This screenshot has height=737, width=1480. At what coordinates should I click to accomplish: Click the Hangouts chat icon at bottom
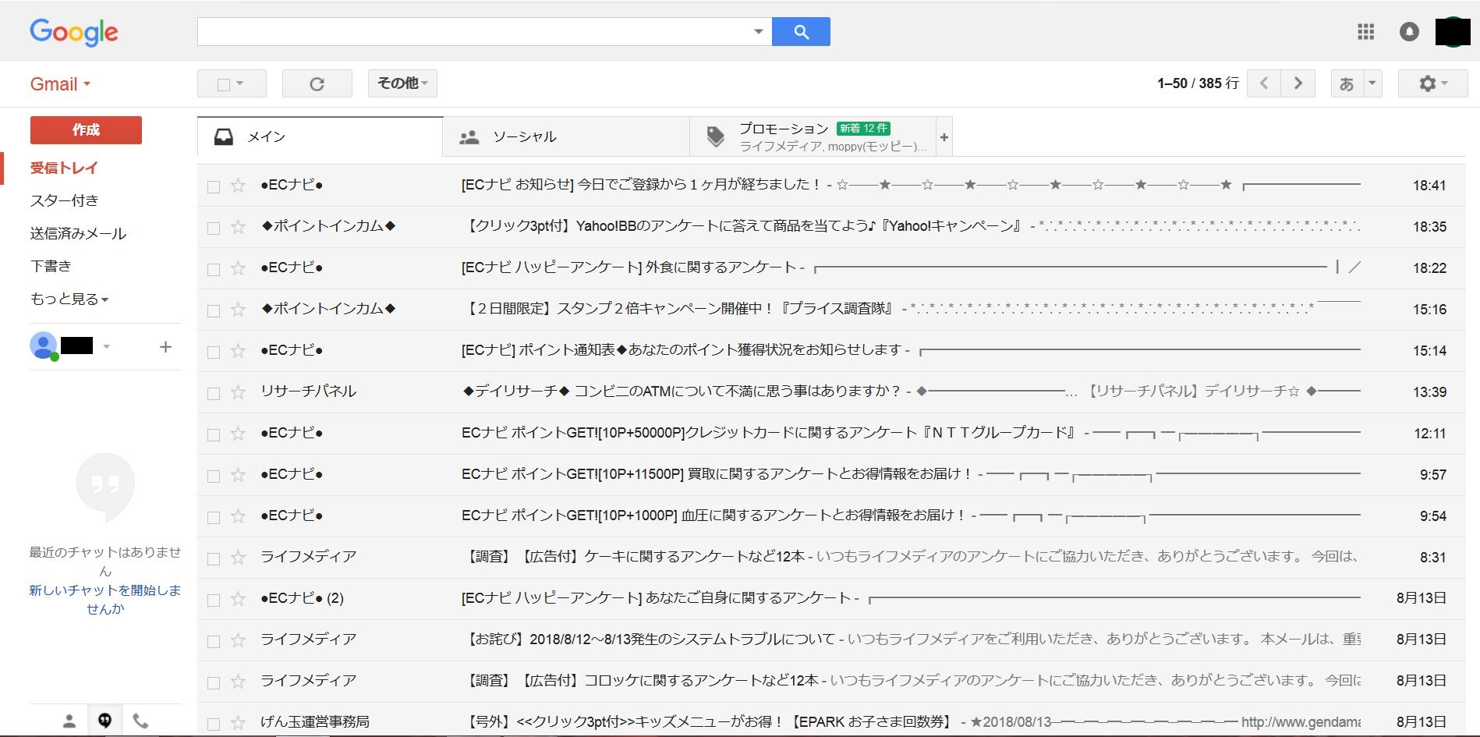coord(104,721)
